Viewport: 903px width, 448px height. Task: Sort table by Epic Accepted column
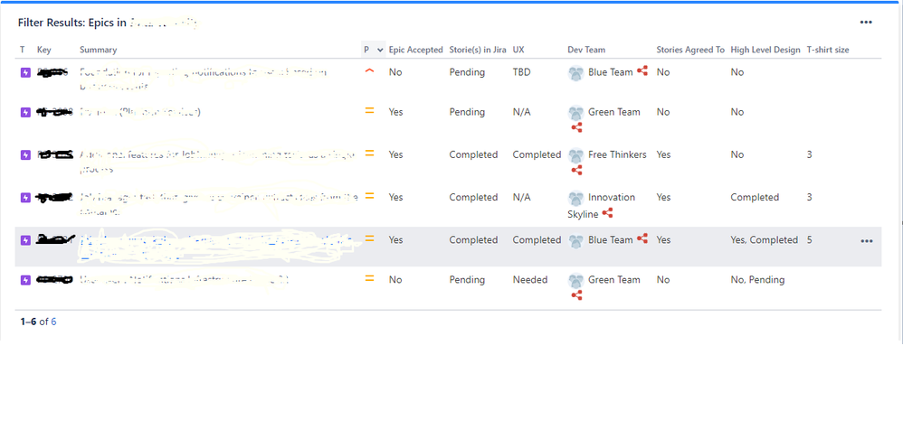(415, 50)
